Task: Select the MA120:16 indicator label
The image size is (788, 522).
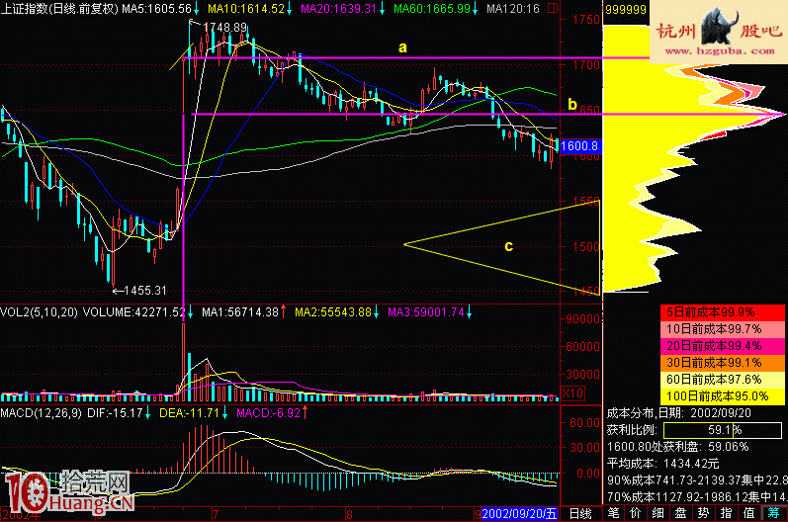Action: 512,9
